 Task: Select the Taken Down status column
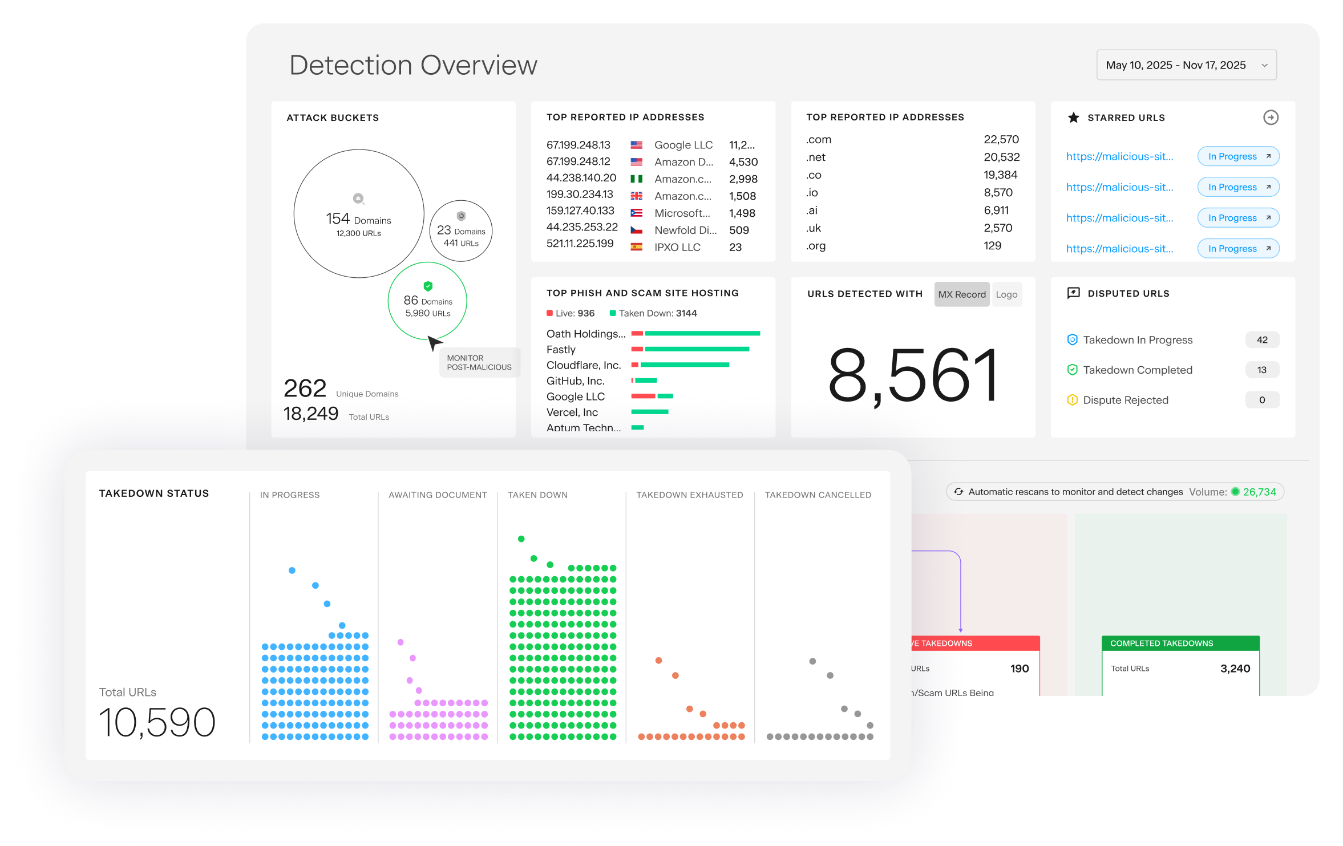(537, 495)
